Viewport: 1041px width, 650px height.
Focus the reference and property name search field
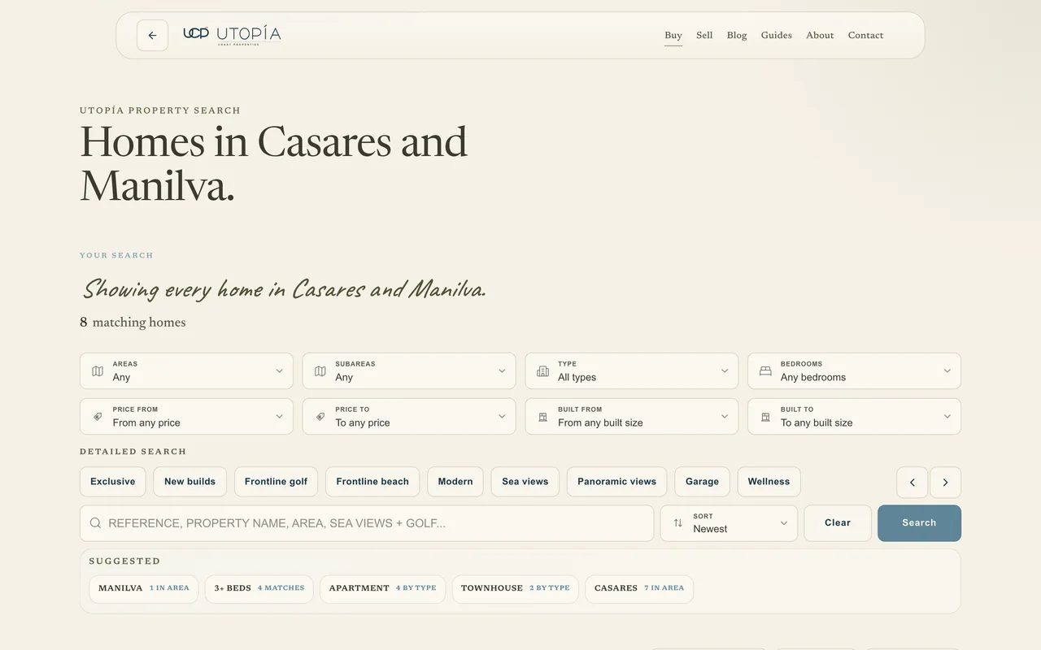[x=367, y=523]
